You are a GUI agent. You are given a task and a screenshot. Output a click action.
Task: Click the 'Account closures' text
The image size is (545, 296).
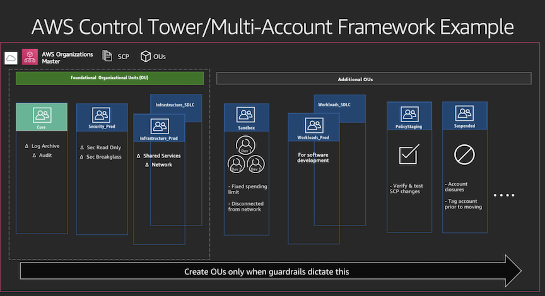tap(456, 186)
